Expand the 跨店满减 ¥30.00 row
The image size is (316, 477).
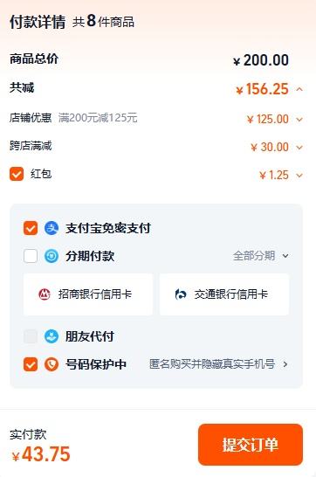[x=299, y=148]
